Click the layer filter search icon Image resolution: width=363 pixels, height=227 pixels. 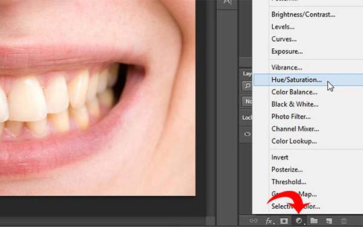(x=247, y=86)
